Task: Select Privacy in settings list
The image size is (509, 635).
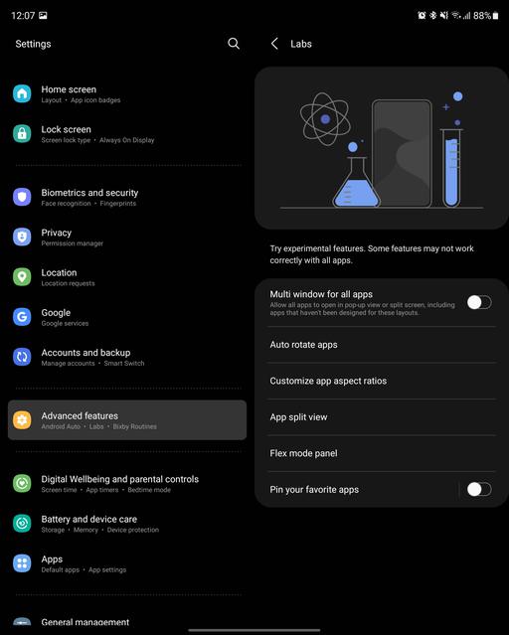Action: click(127, 238)
